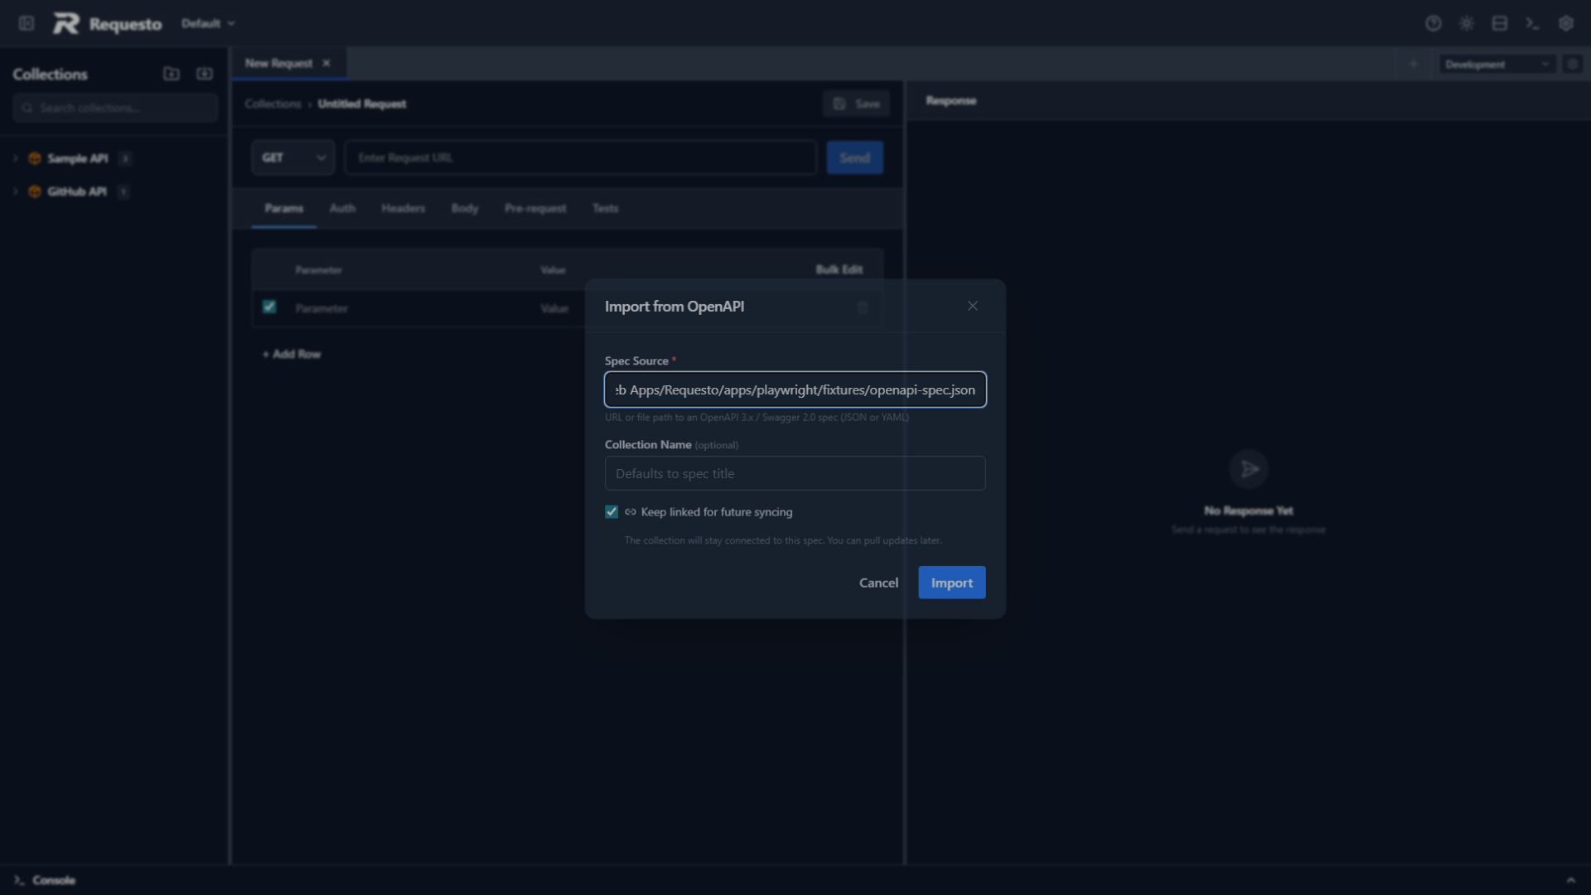Screen dimensions: 1591x895
Task: Focus the Spec Source input field
Action: 795,389
